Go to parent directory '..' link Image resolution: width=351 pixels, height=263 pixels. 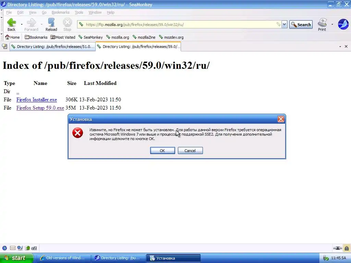tap(18, 91)
